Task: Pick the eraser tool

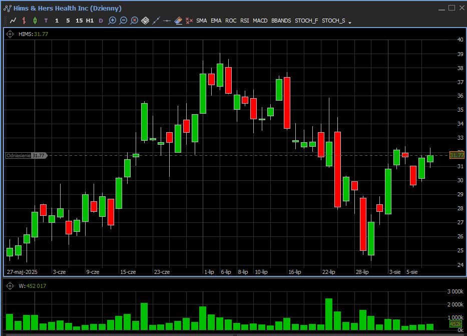Action: point(178,21)
